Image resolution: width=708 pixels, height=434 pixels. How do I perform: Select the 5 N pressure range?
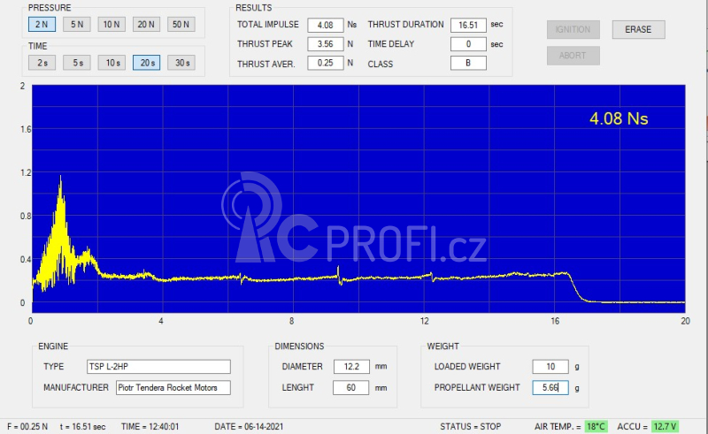(77, 25)
